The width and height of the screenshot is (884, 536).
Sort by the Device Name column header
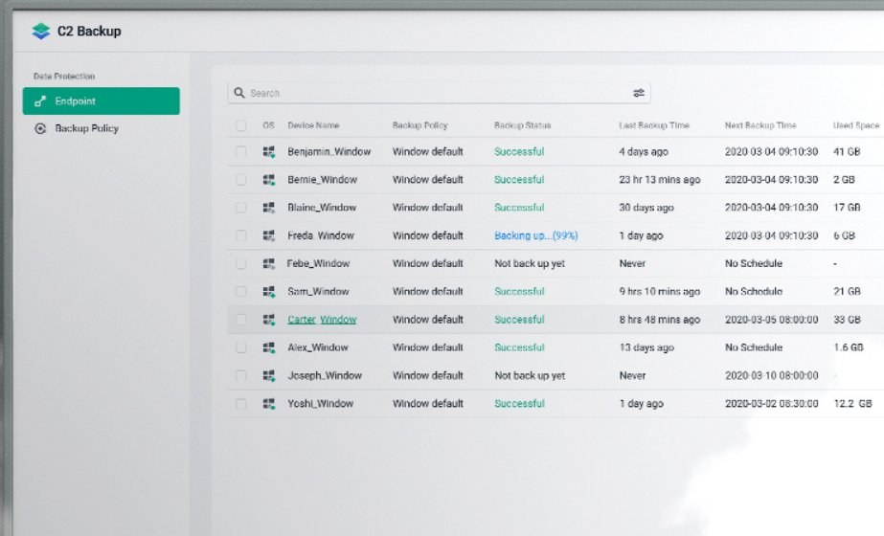tap(313, 125)
